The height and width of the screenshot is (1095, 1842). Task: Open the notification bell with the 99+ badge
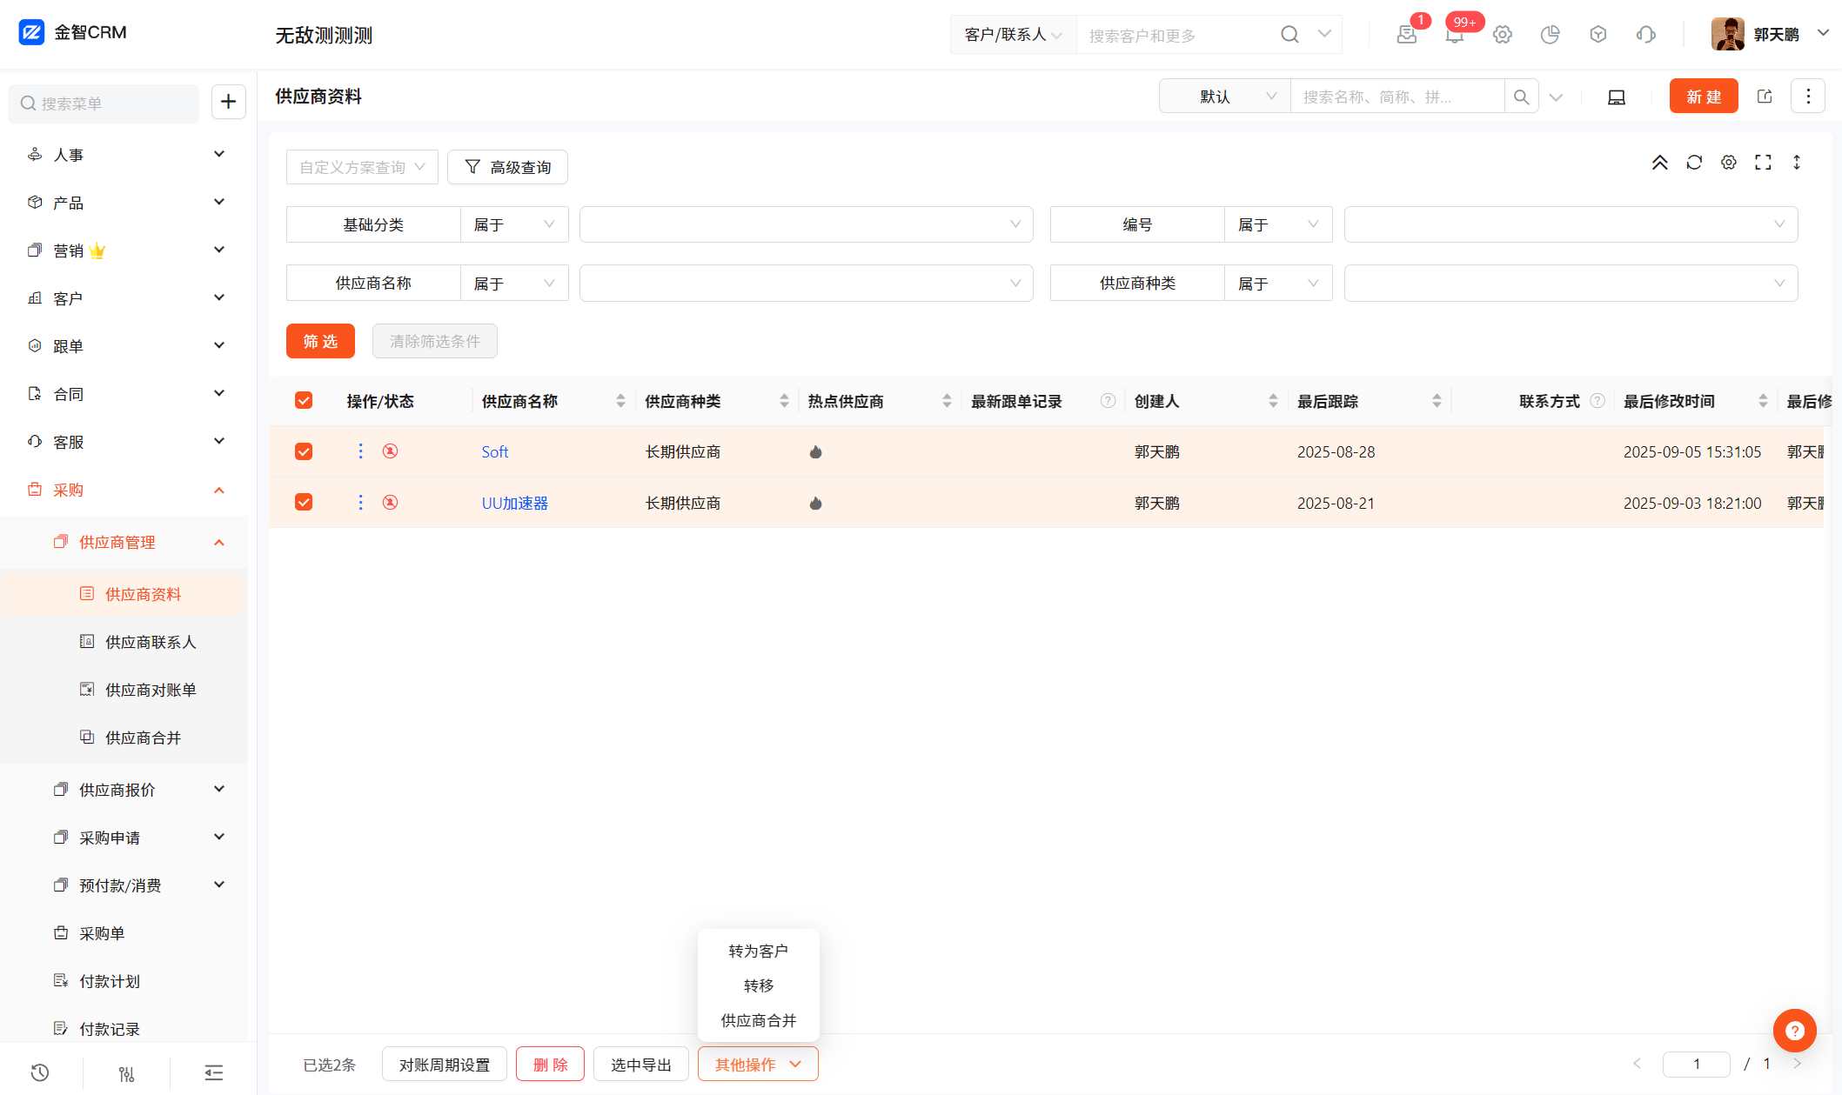(x=1454, y=35)
